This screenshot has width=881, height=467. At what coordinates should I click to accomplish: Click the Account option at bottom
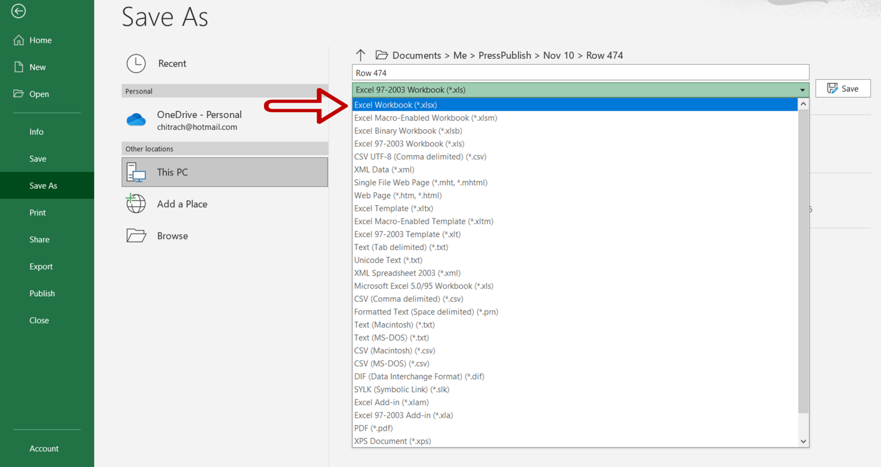pos(44,448)
